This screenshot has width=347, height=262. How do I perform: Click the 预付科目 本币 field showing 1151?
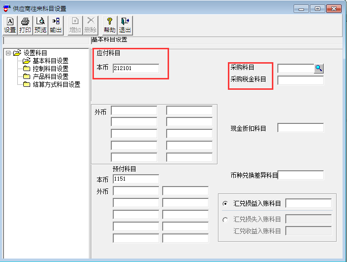tap(136, 179)
